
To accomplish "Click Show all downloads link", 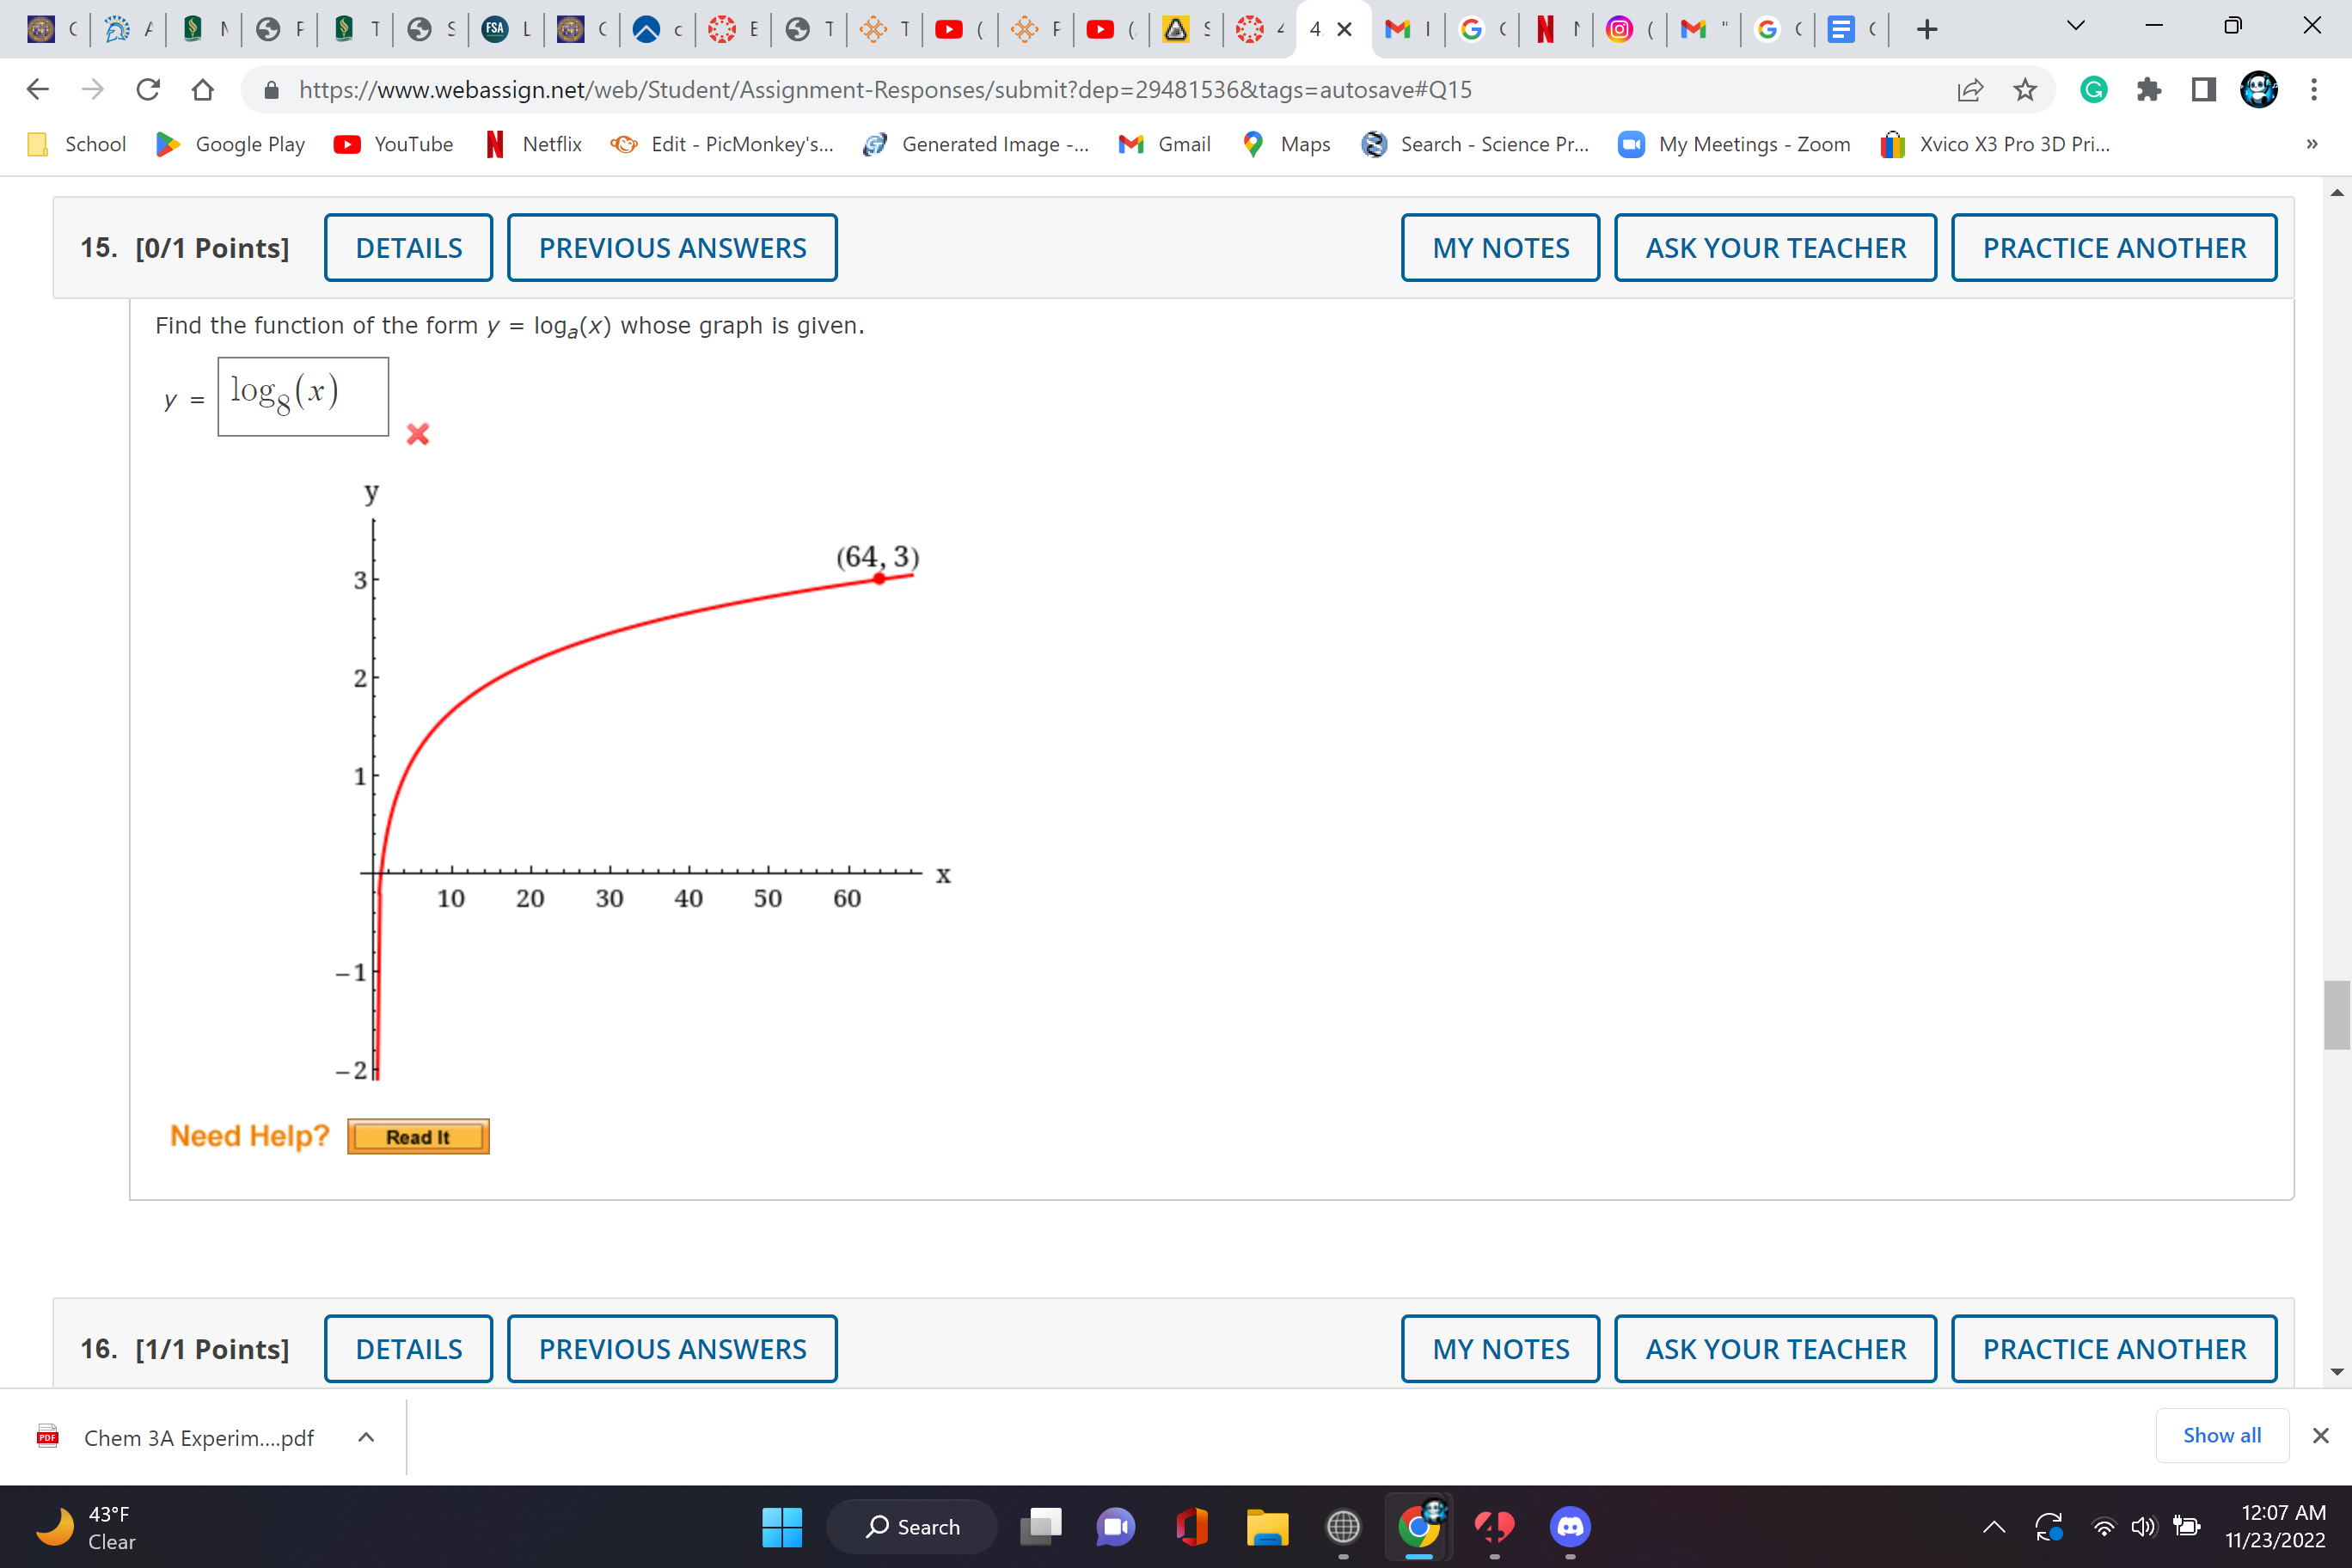I will 2221,1436.
